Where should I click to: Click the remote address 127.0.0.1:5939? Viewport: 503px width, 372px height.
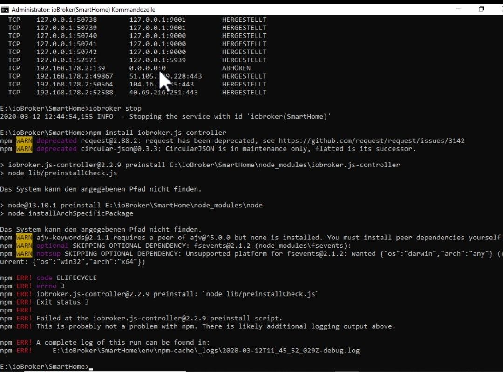[x=157, y=60]
